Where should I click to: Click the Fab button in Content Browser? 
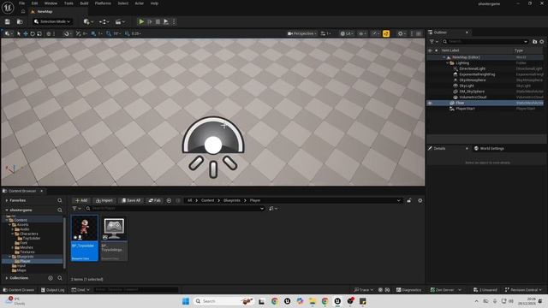point(154,200)
